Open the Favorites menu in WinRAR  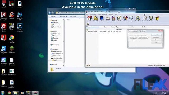105,15
